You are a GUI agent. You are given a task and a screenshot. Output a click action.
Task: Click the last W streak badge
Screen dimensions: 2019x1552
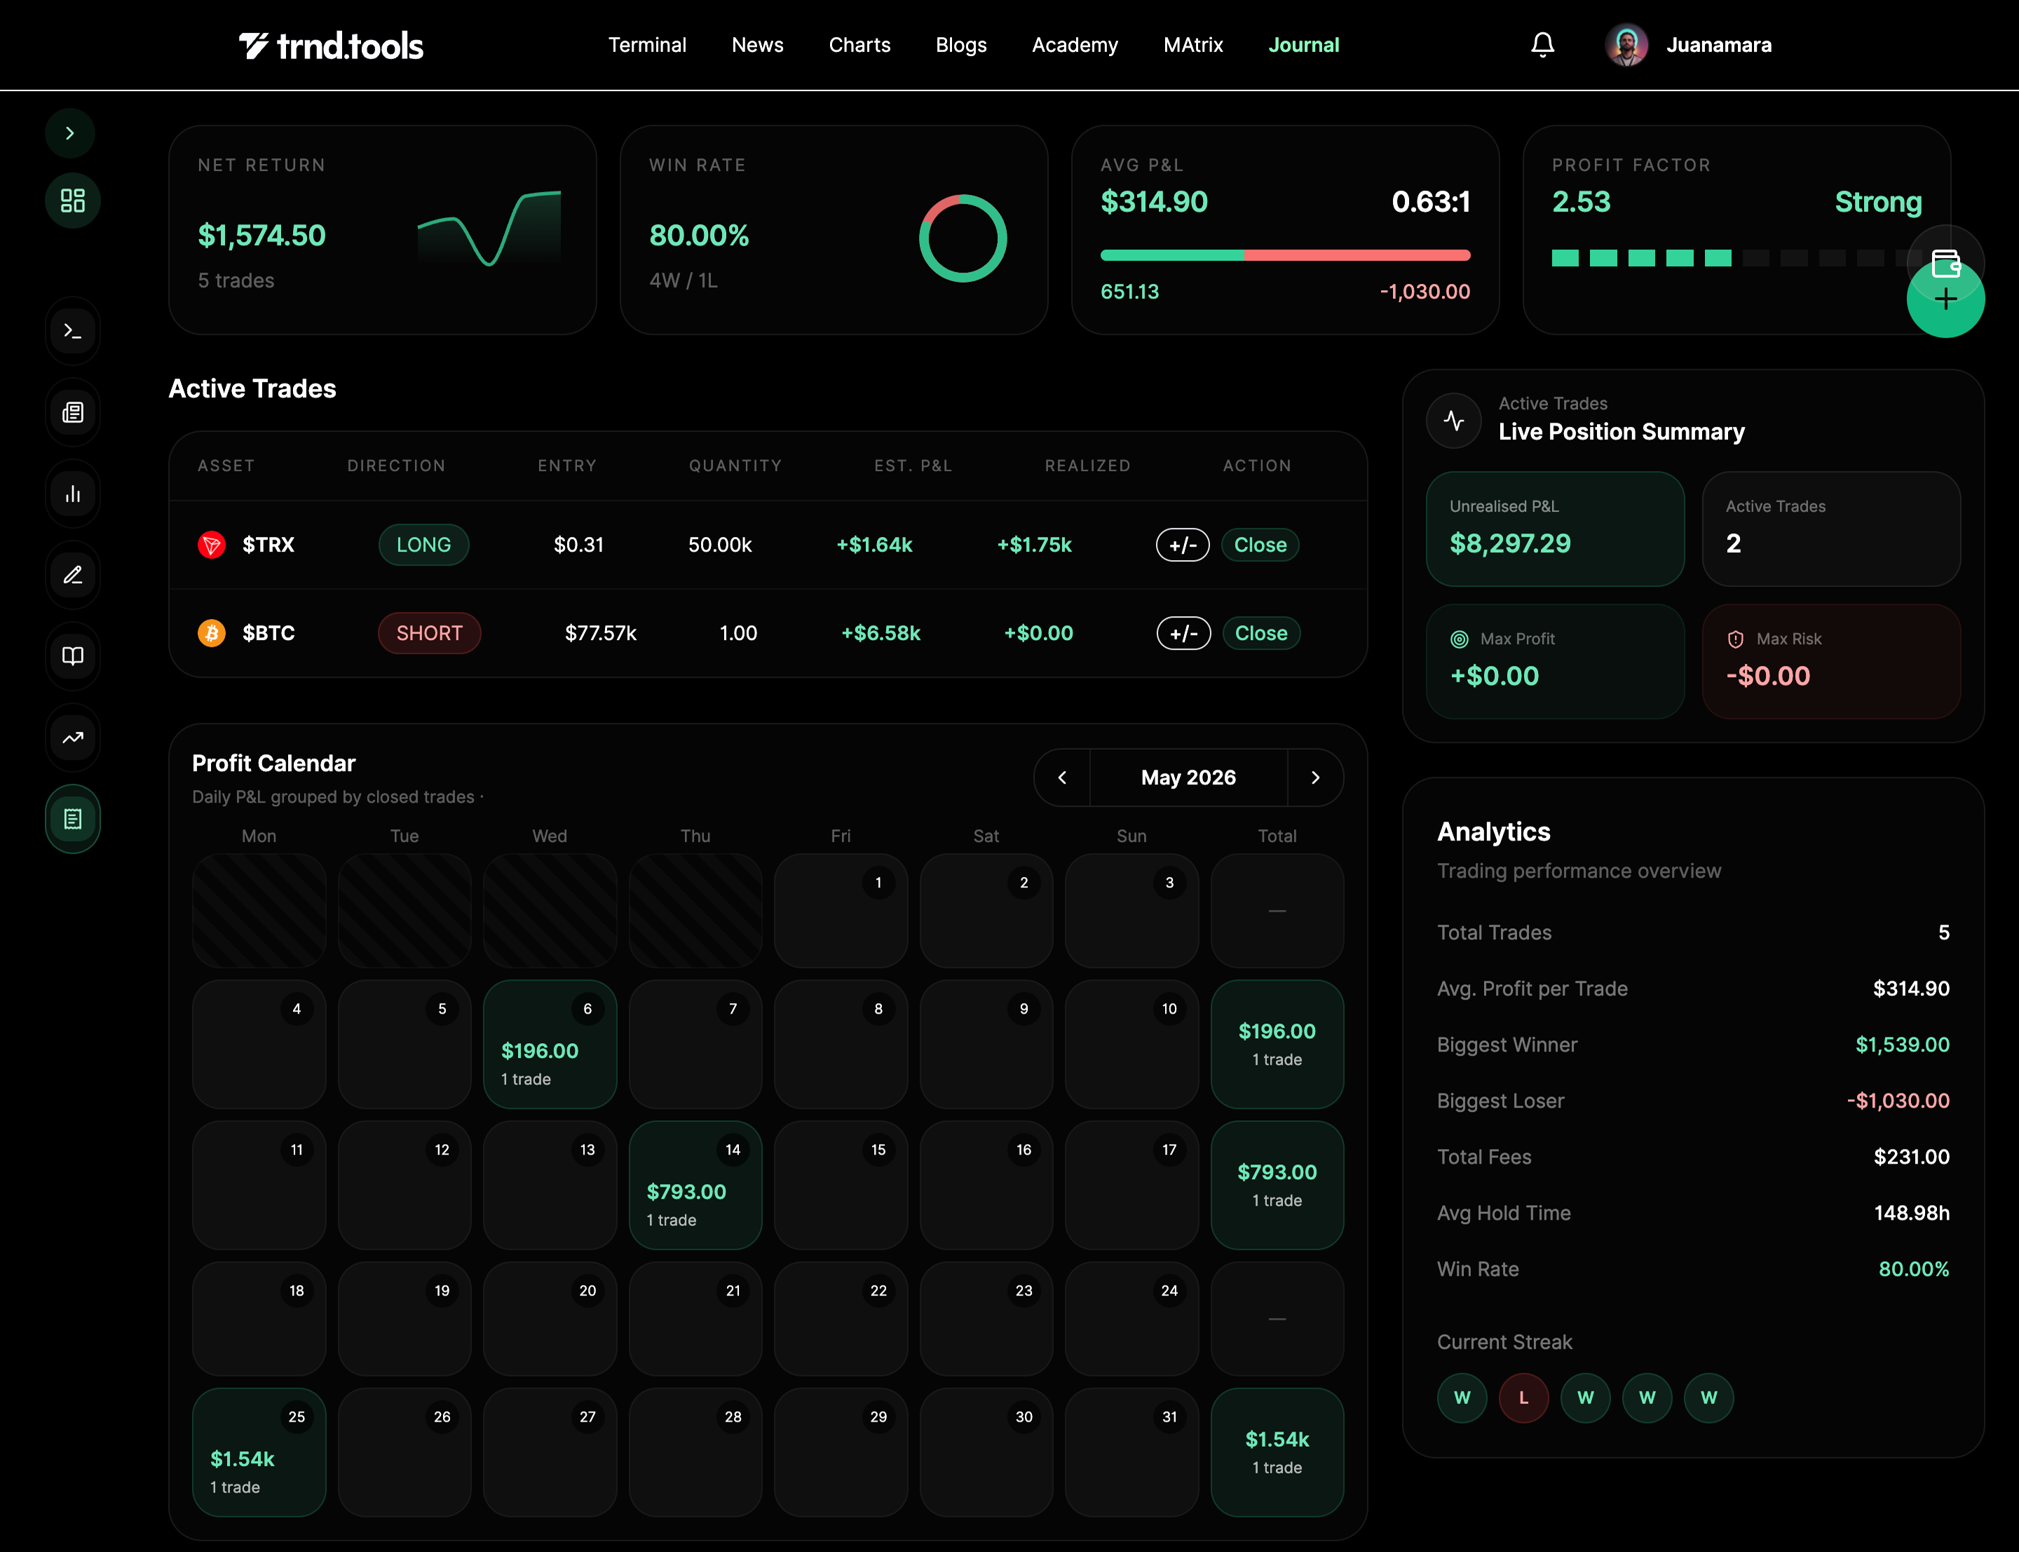[1708, 1398]
